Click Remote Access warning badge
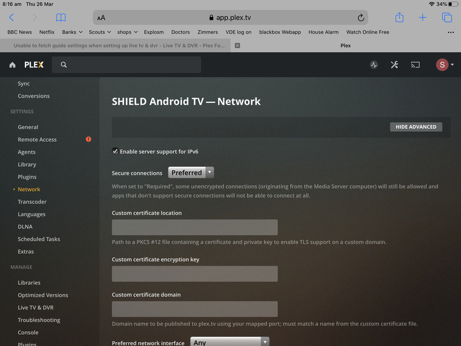Viewport: 461px width, 346px height. point(88,139)
